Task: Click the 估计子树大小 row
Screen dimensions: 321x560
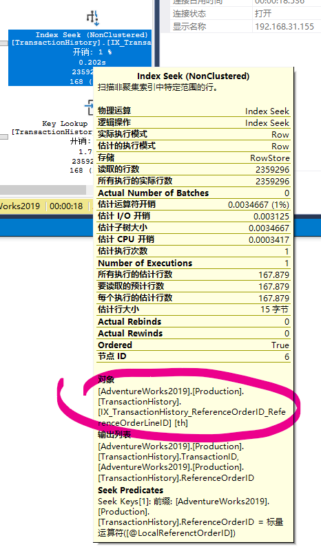Action: click(194, 228)
